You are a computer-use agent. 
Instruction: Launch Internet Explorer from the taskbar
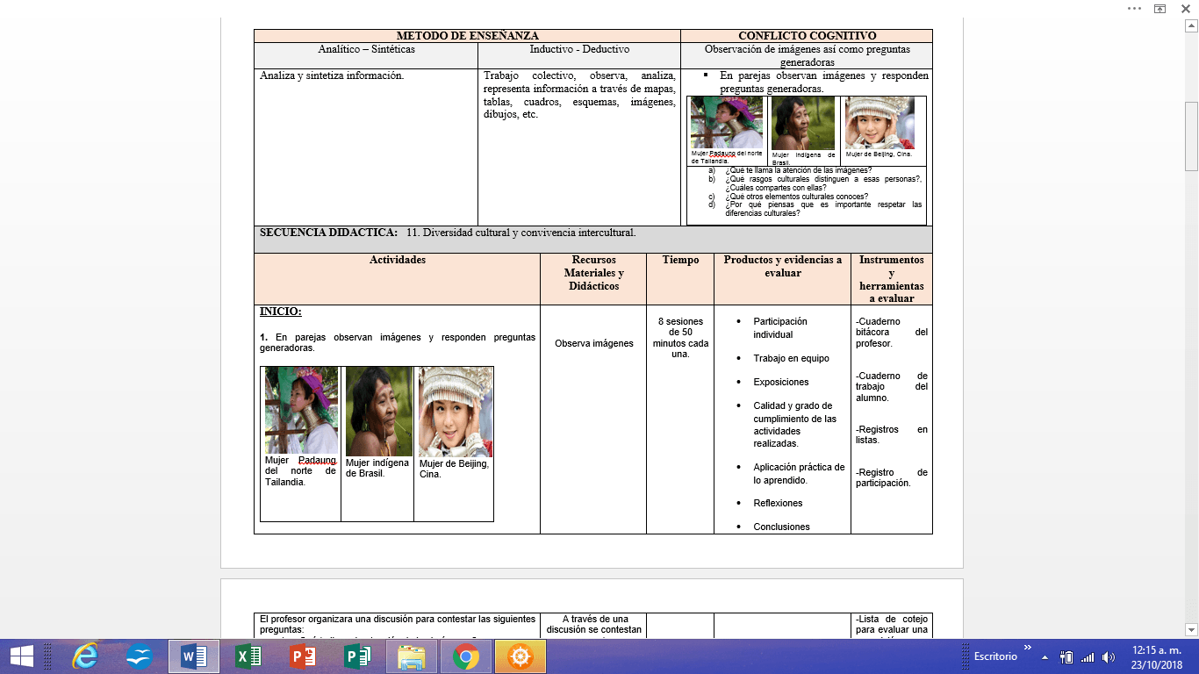pyautogui.click(x=85, y=656)
